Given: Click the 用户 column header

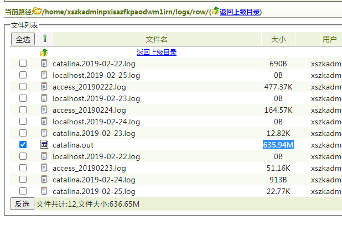Looking at the screenshot, I should point(329,39).
